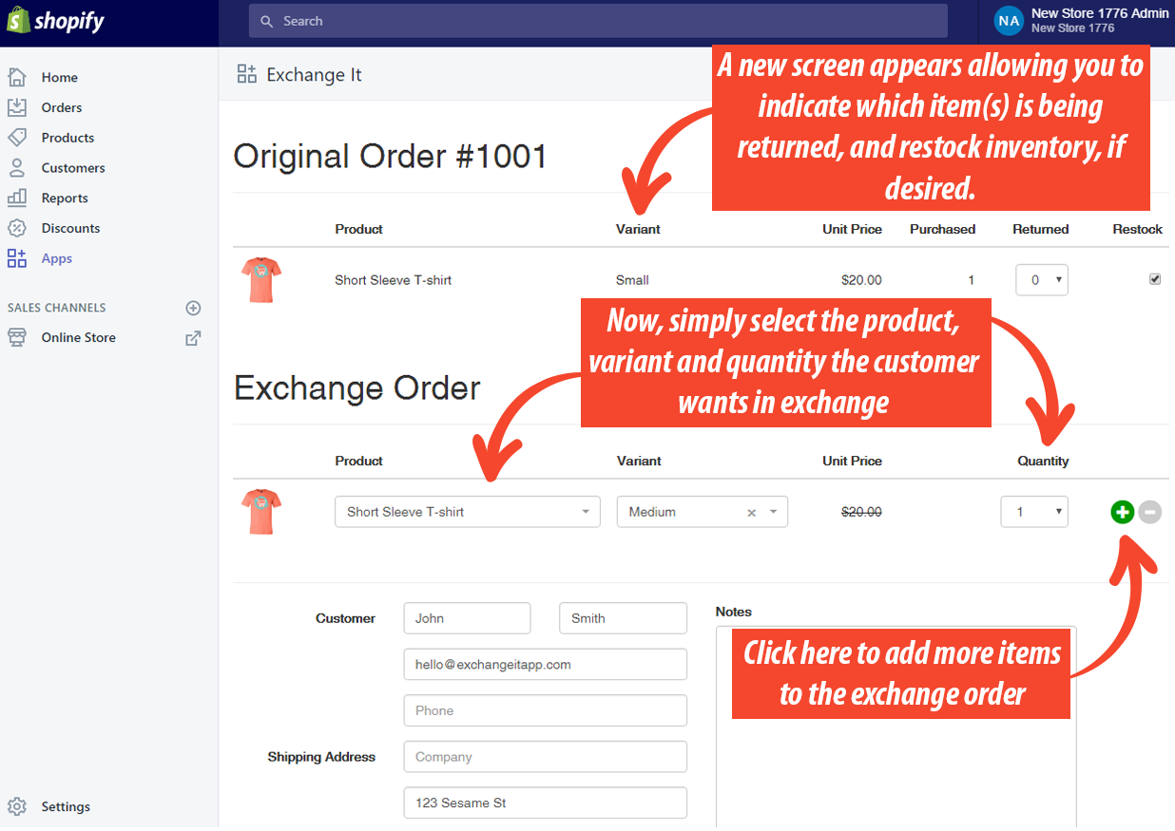This screenshot has height=831, width=1175.
Task: Add a sales channel with the plus button
Action: click(x=193, y=308)
